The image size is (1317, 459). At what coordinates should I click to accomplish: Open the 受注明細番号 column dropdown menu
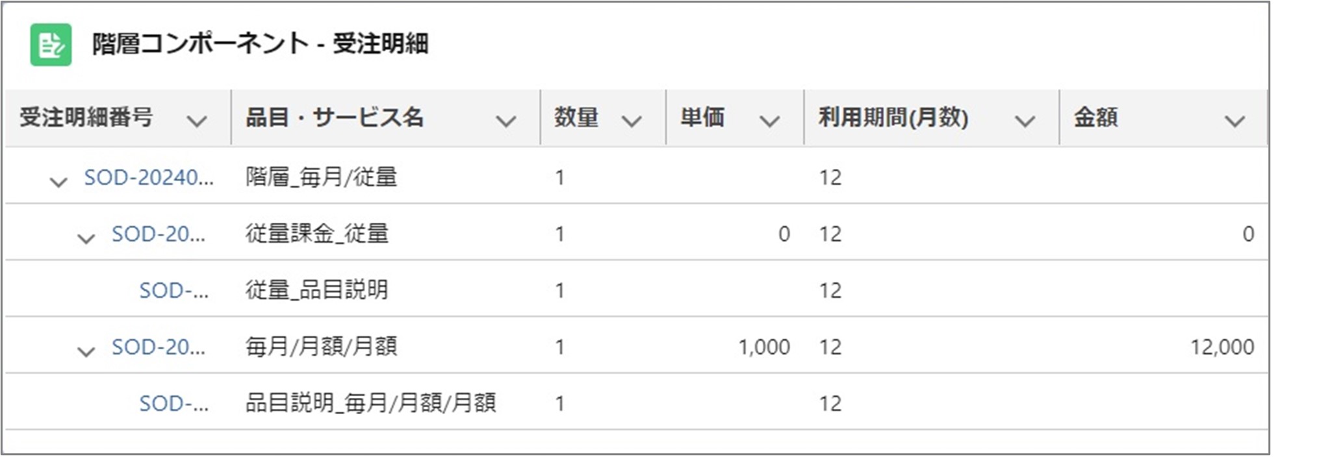point(196,121)
